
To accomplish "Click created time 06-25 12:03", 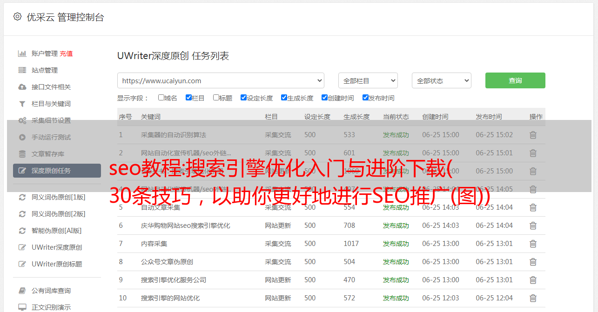I will 441,298.
